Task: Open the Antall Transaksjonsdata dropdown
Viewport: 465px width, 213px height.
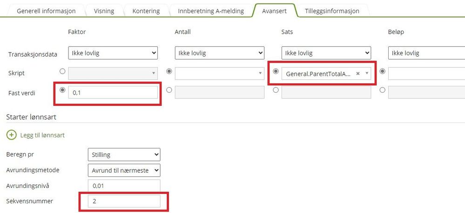Action: [x=219, y=53]
